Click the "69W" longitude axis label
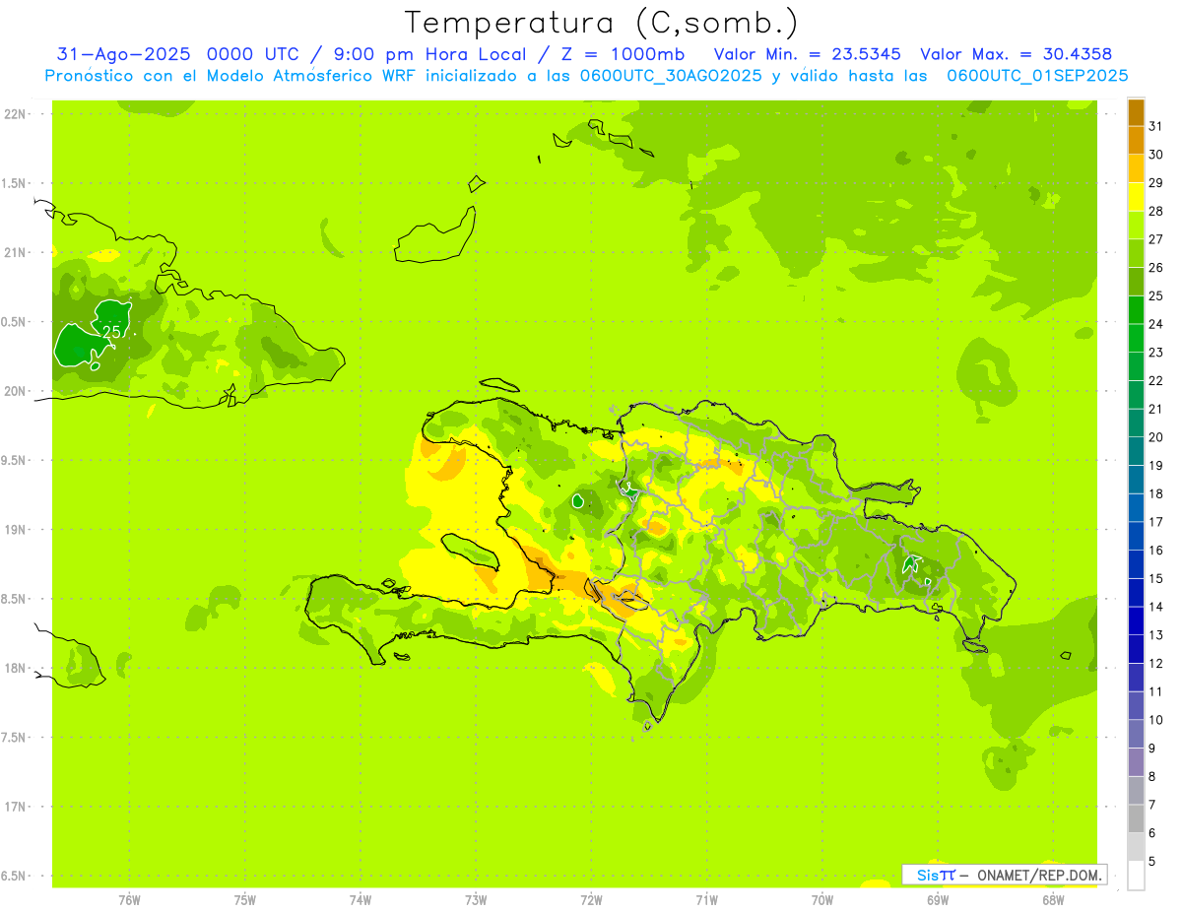 pos(938,900)
